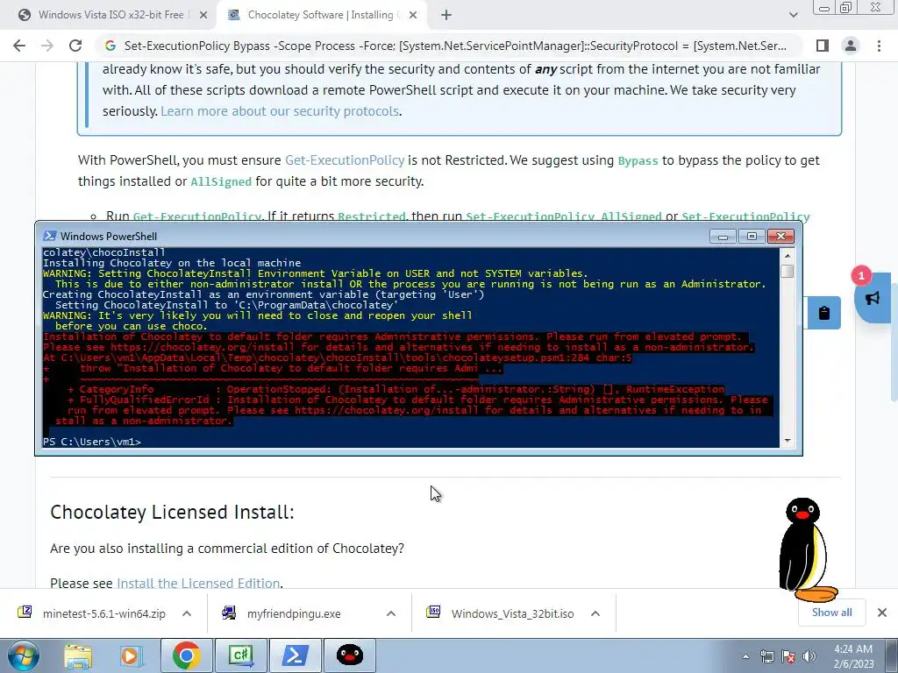Screen dimensions: 898x673
Task: Expand options for Windows_Vista_32bit.iso
Action: pos(595,613)
